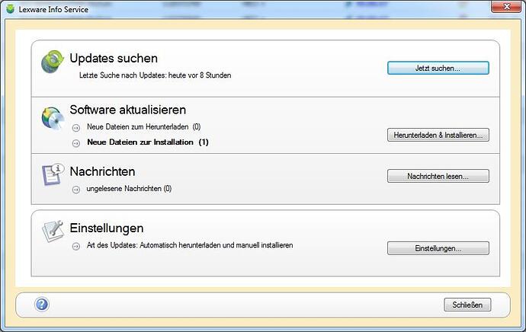Click Neue Dateien zur Installation (1) text
526x332 pixels.
pyautogui.click(x=148, y=142)
